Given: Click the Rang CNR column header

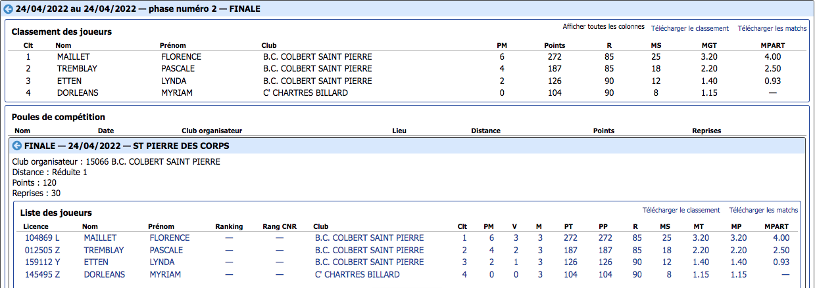Looking at the screenshot, I should [x=280, y=227].
